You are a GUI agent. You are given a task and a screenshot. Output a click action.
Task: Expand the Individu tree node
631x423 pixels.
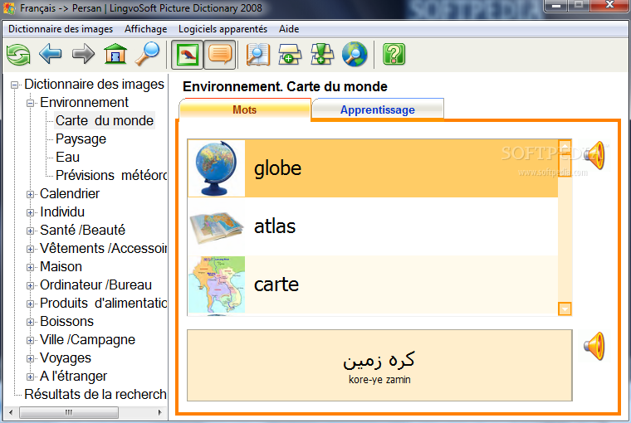30,212
